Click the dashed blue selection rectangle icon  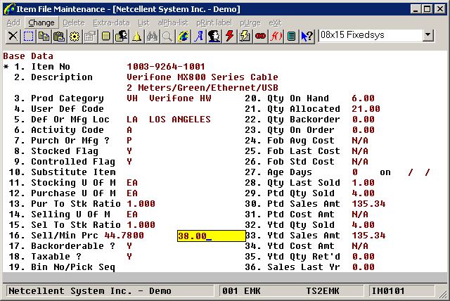[28, 37]
